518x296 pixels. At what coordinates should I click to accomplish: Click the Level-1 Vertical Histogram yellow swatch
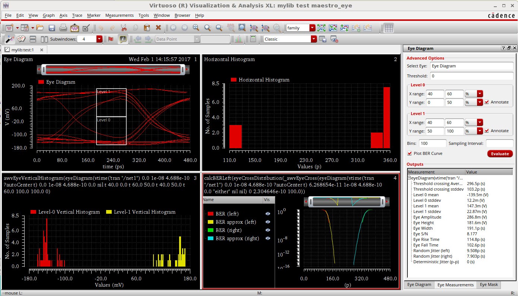pos(109,212)
